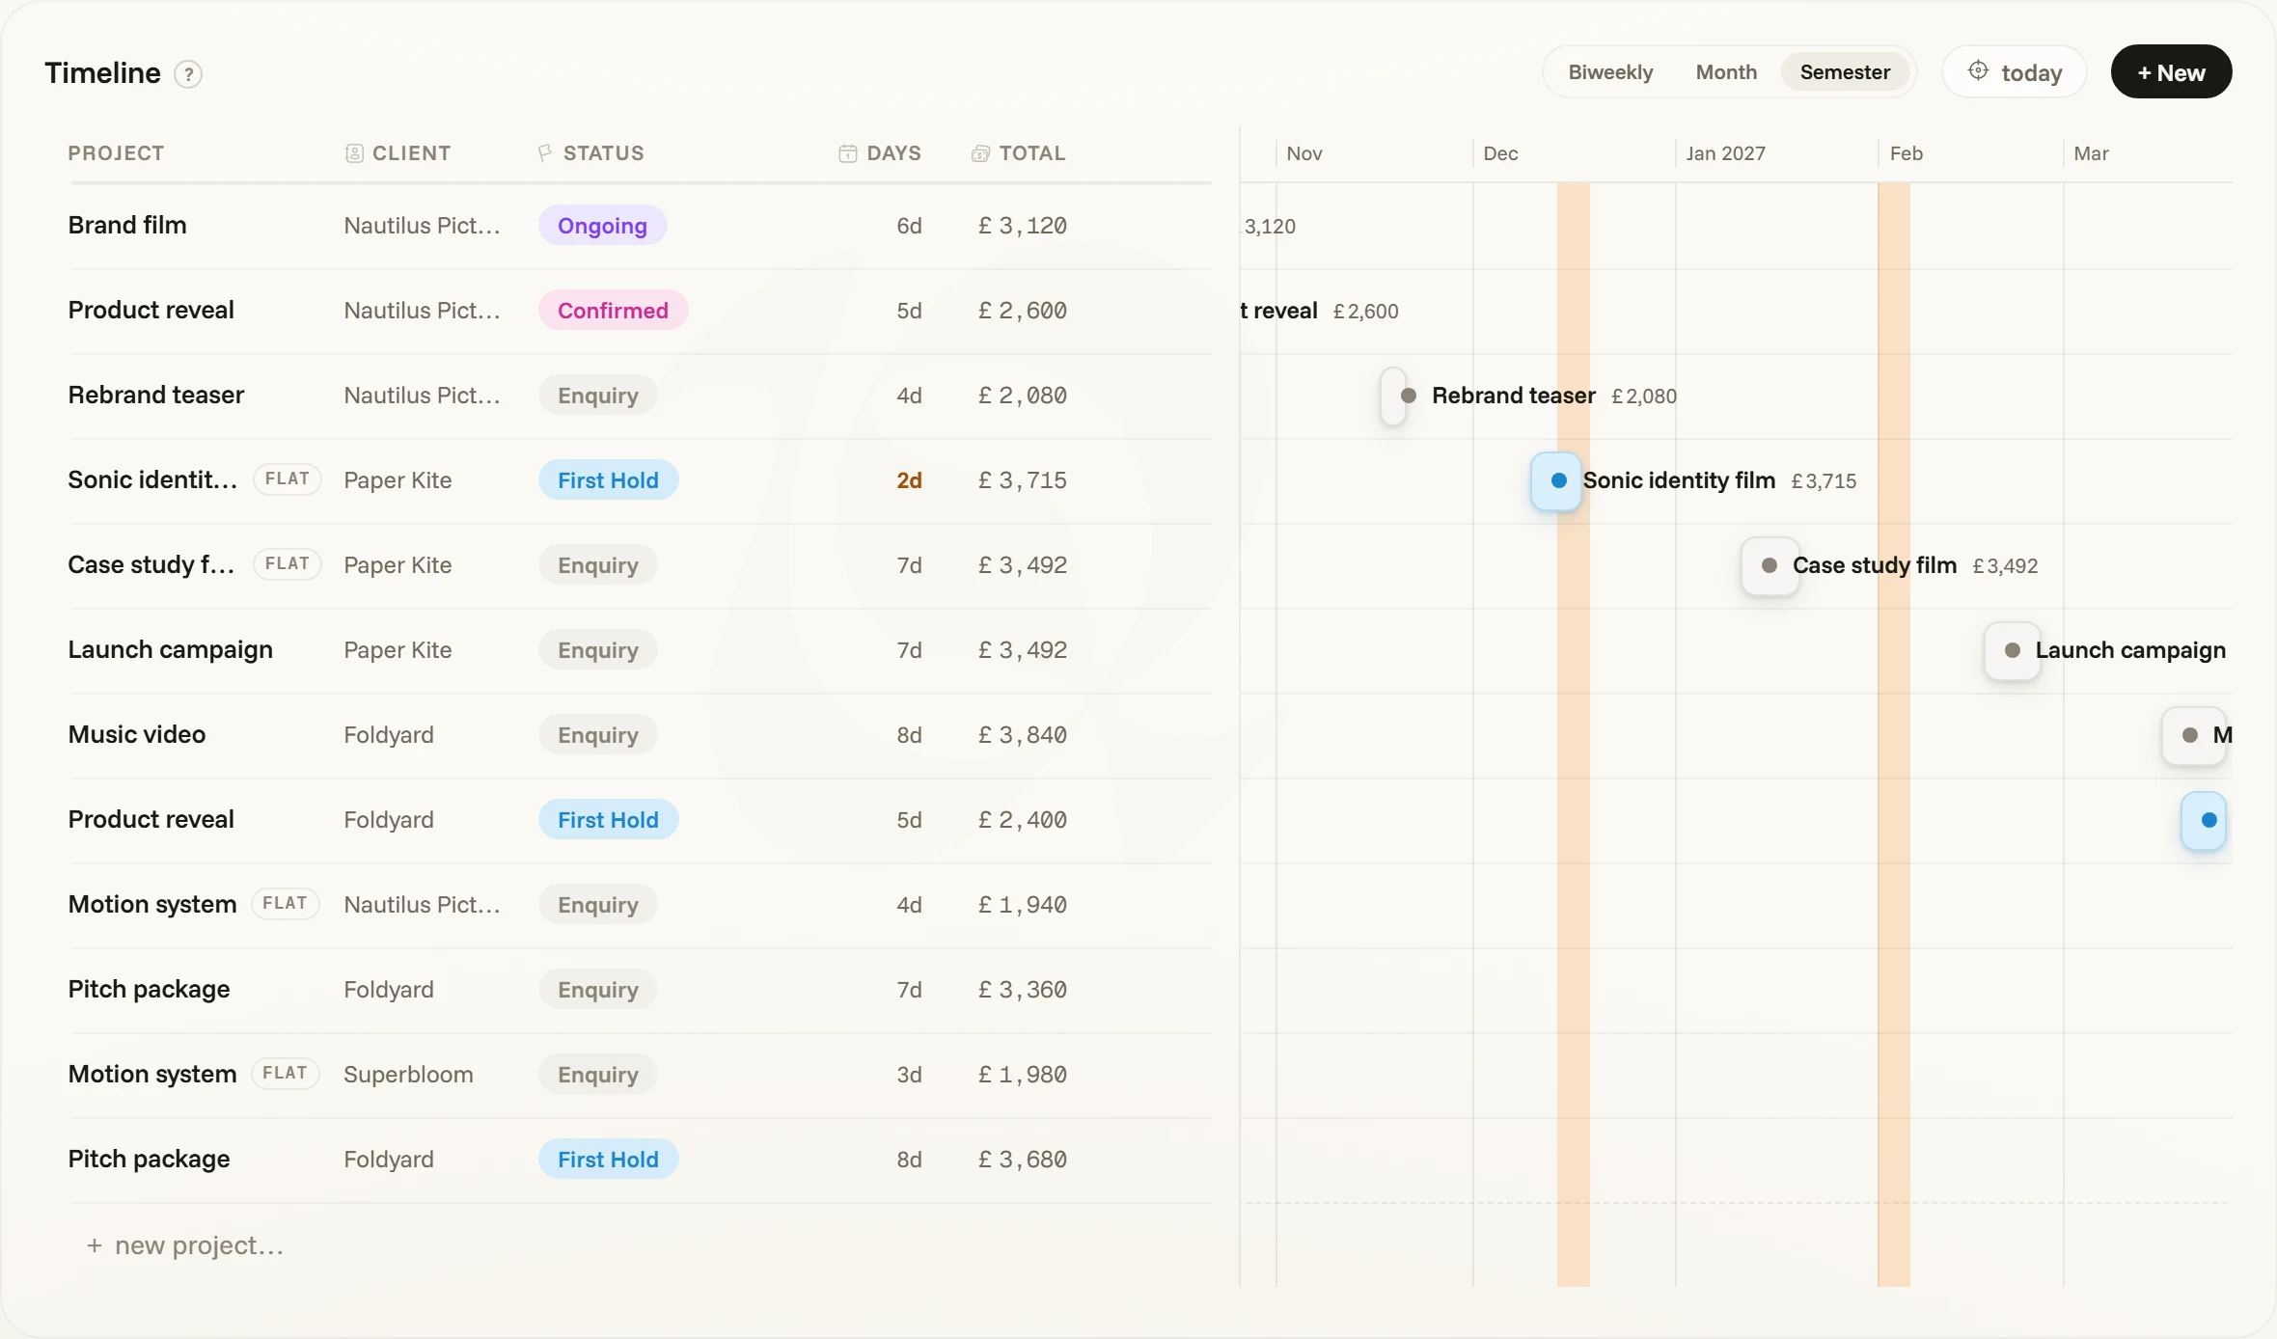Select the Launch campaign timeline marker
Screen dimensions: 2277x1339
2013,650
